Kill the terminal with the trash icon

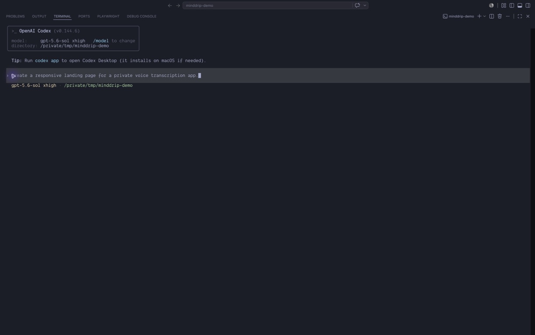[500, 16]
